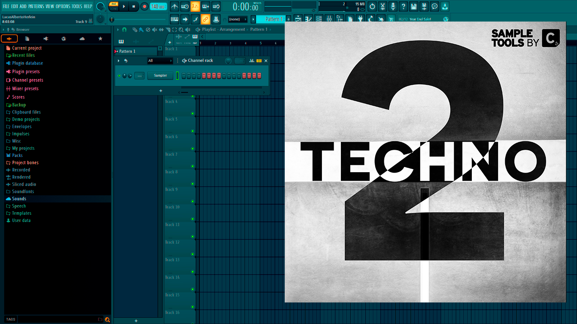577x324 pixels.
Task: Click the Sampler channel volume knob
Action: pyautogui.click(x=130, y=76)
